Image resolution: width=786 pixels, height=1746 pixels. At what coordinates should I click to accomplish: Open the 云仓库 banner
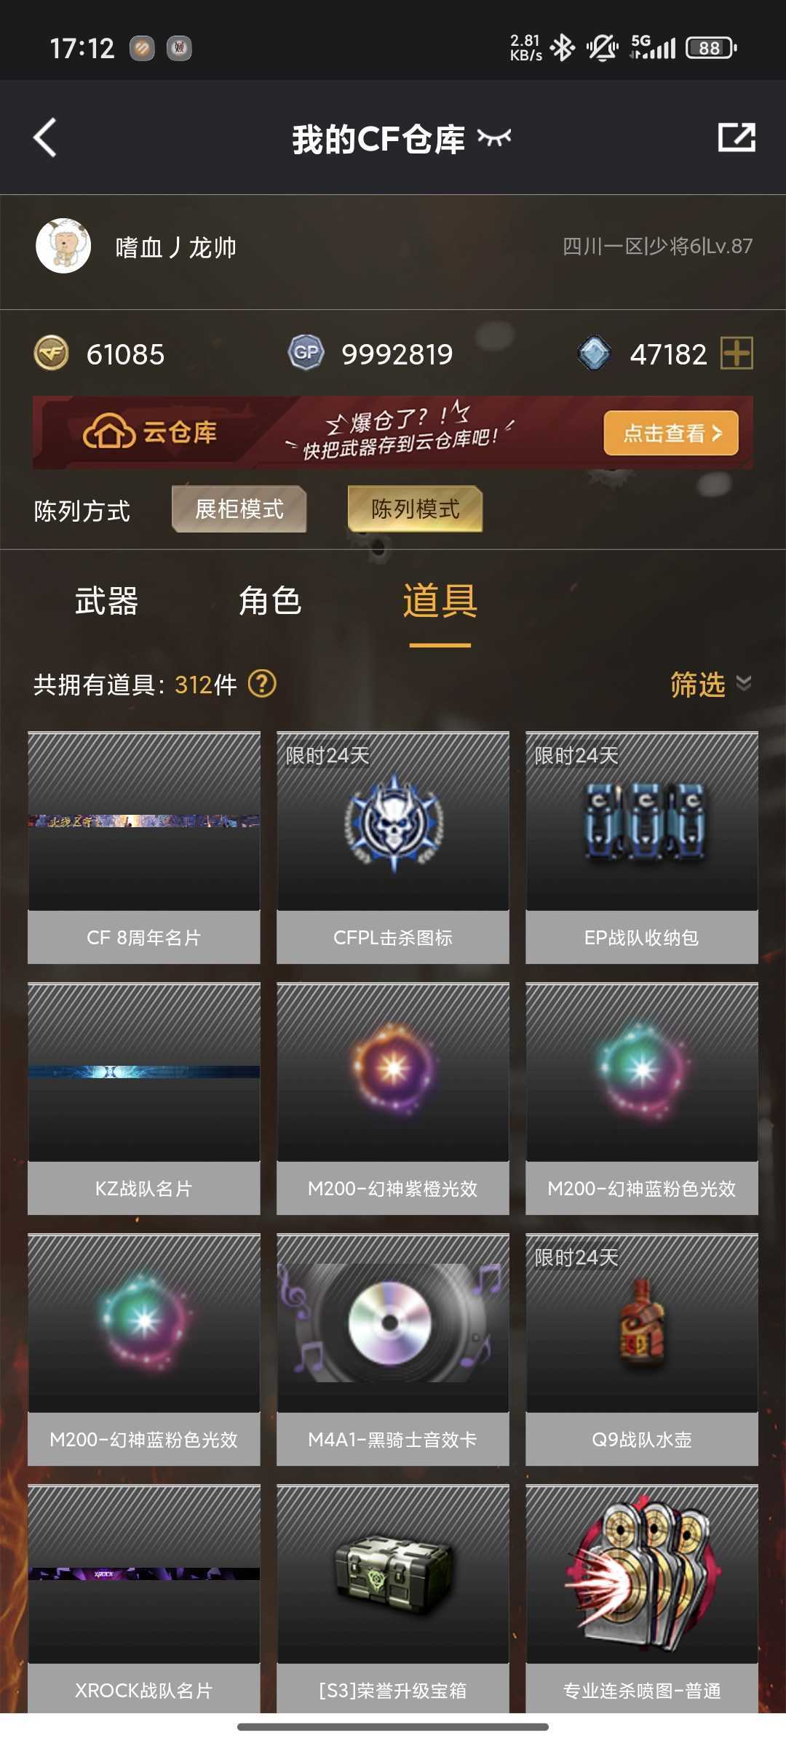tap(393, 433)
